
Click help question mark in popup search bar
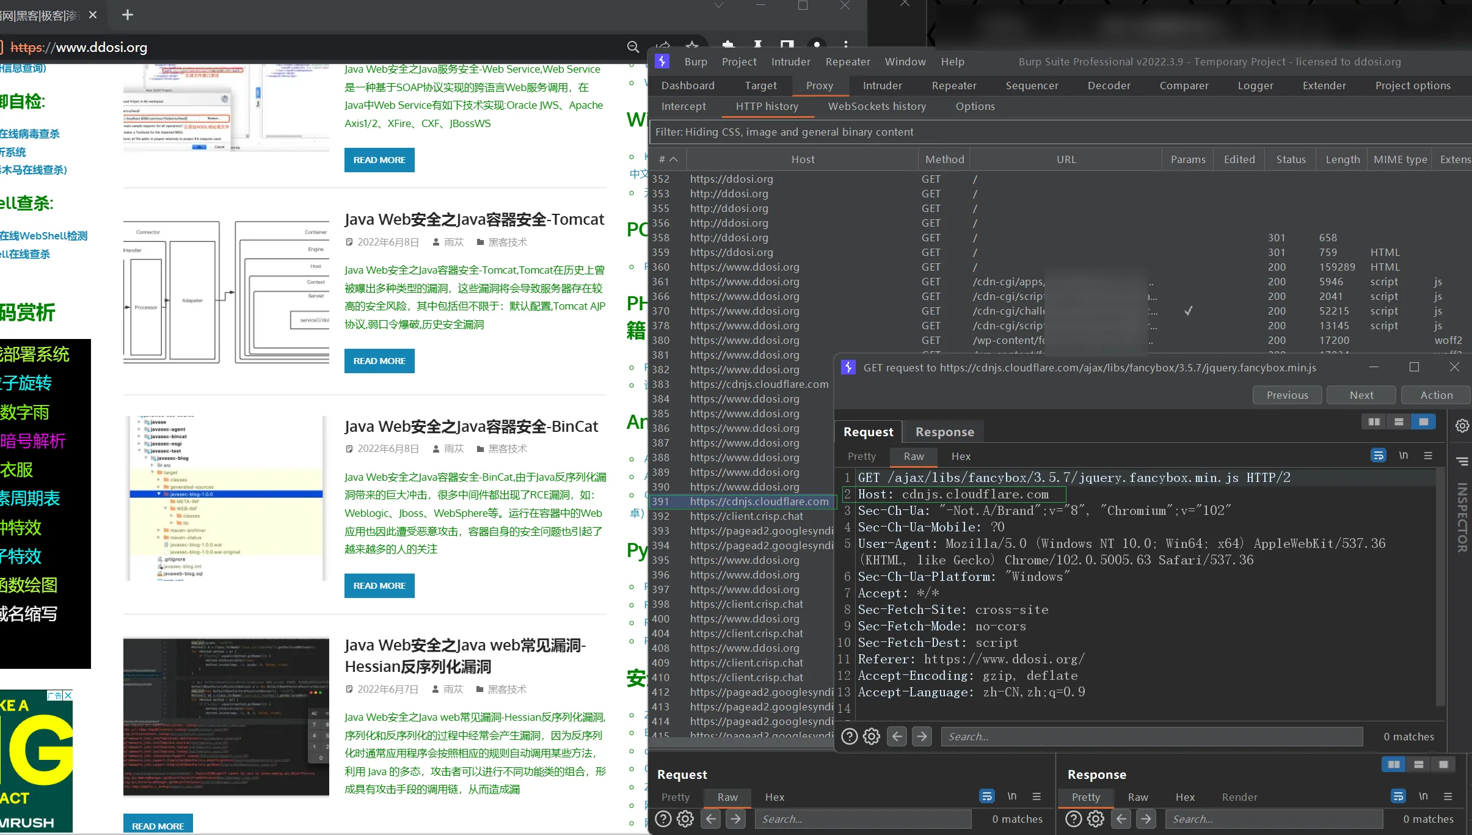click(850, 737)
